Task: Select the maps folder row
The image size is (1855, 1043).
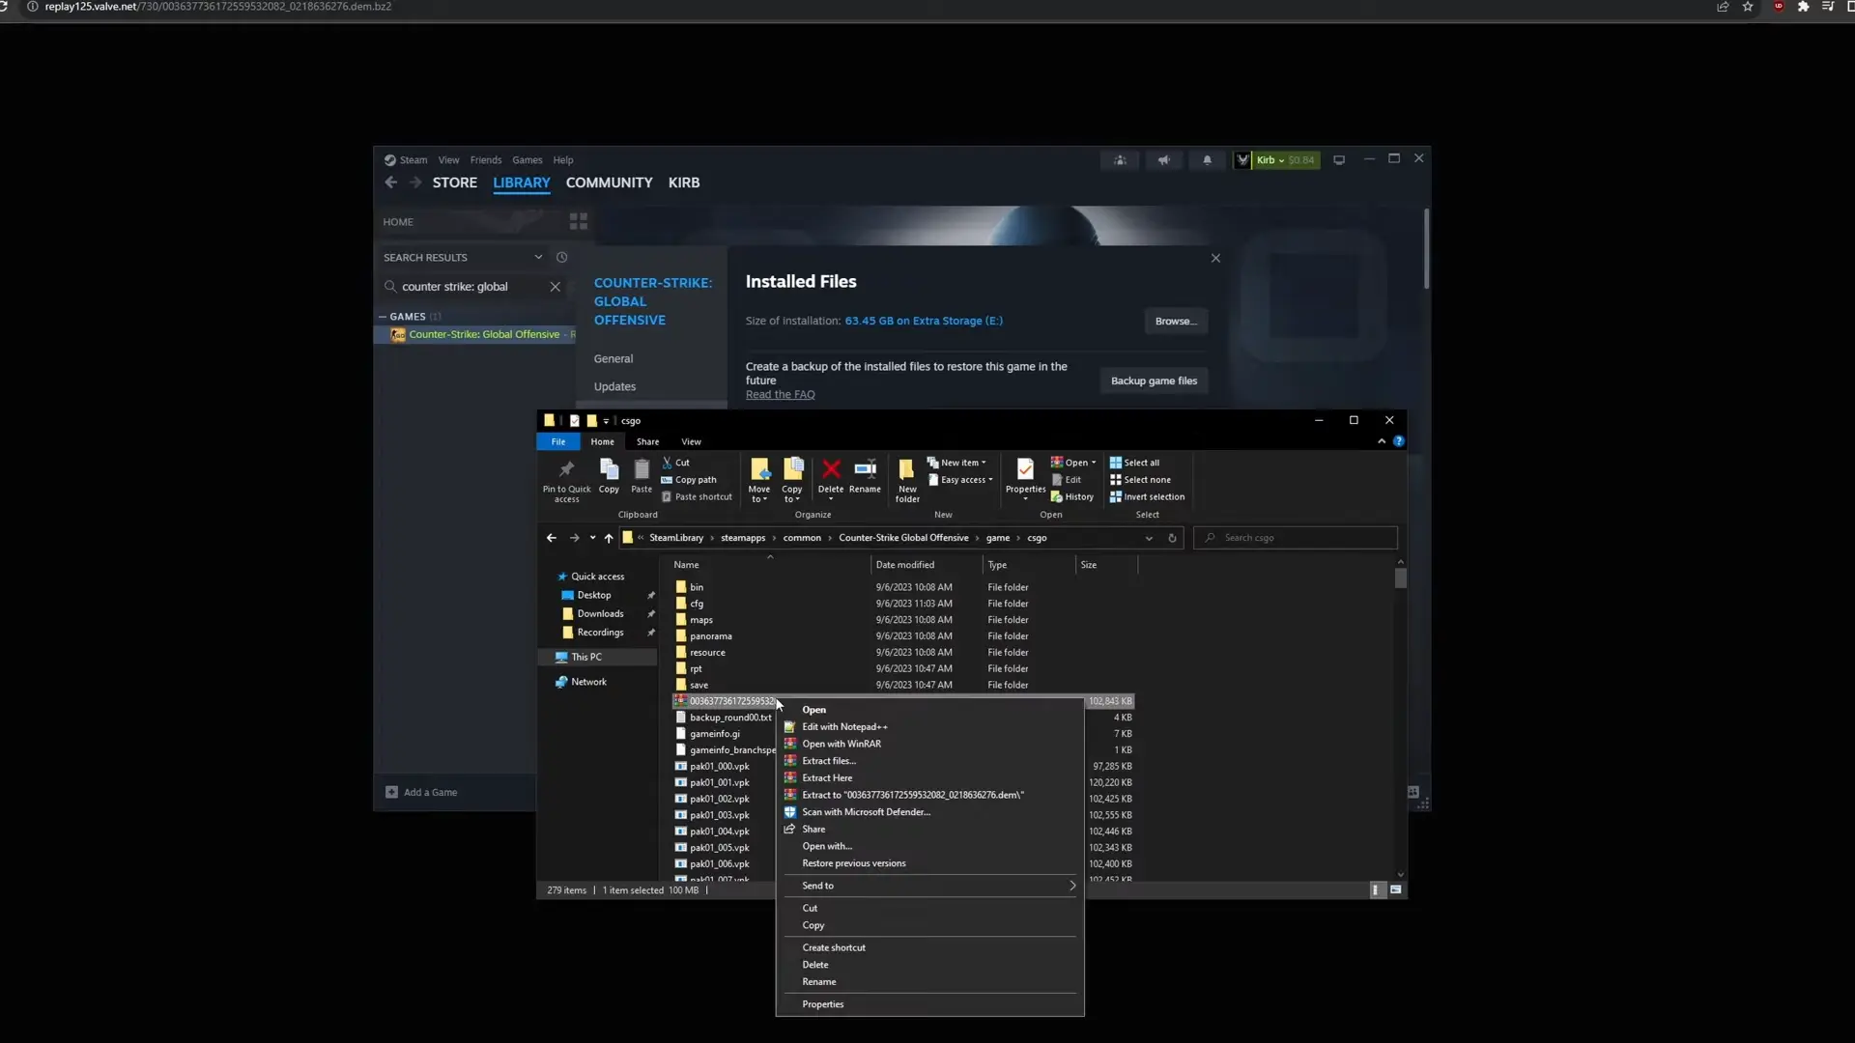Action: (x=903, y=620)
